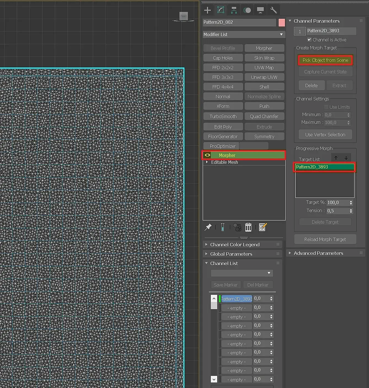
Task: Open the Motion panel icon
Action: coord(247,10)
